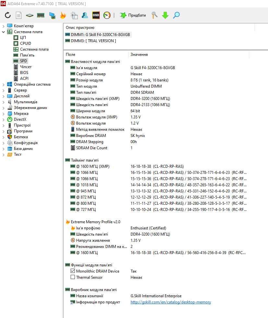
Task: Click the magnifier search icon
Action: (x=176, y=15)
